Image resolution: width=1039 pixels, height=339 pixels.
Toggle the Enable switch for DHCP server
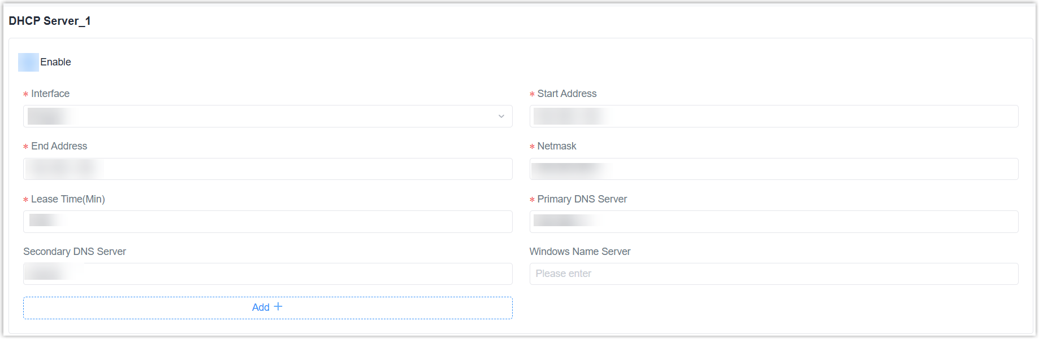coord(28,62)
